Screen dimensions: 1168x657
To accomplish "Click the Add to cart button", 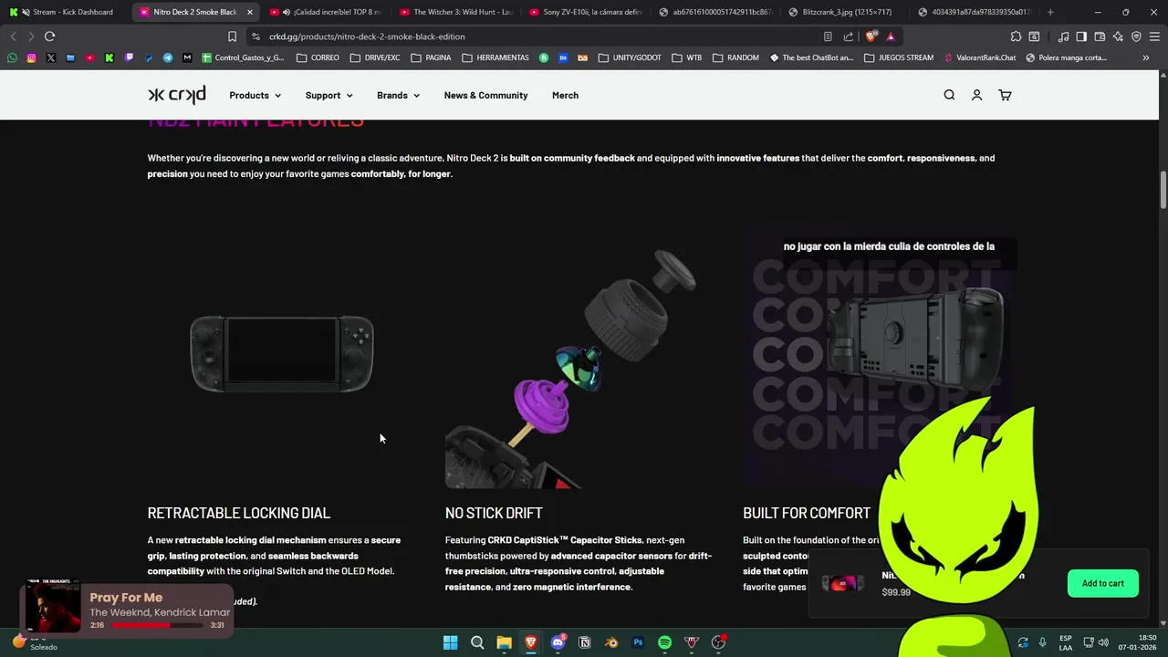I will click(1103, 583).
